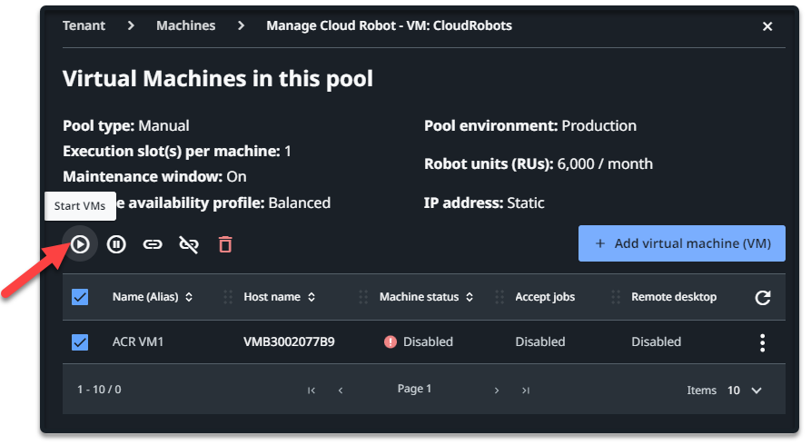Screen dimensions: 811x445
Task: Click the column drag handle before Host name
Action: pos(228,297)
